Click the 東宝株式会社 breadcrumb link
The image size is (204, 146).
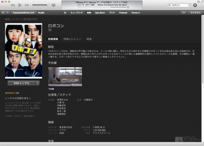[30, 19]
